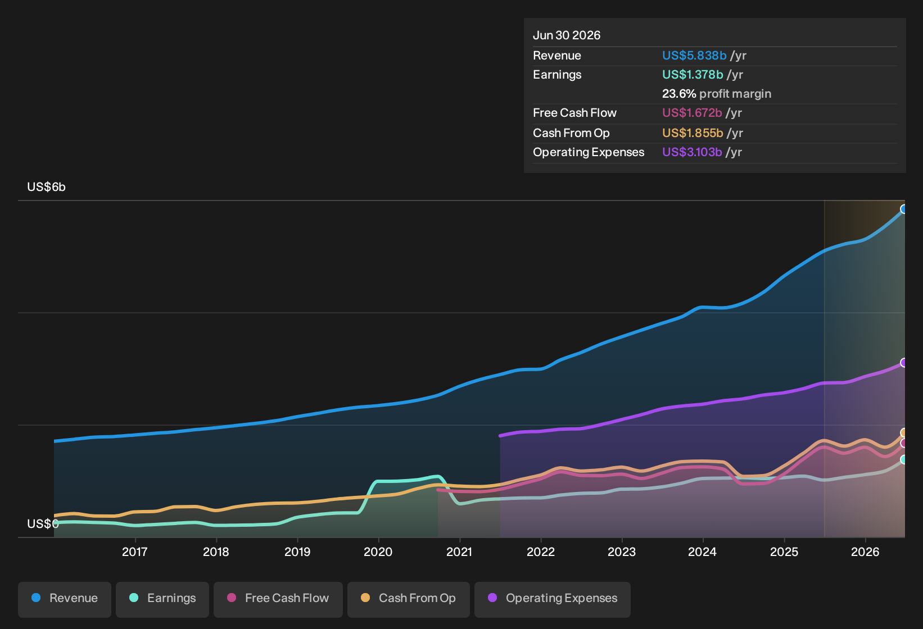
Task: Click the US$1.378b earnings value
Action: (x=693, y=75)
